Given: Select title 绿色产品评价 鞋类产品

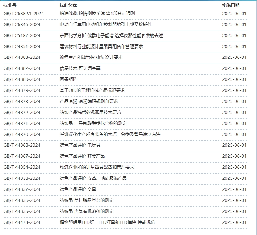Looking at the screenshot, I should coord(82,156).
